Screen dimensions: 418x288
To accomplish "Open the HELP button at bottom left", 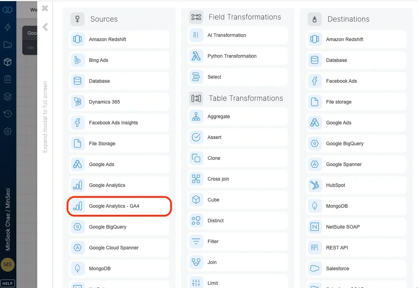I will [x=8, y=283].
